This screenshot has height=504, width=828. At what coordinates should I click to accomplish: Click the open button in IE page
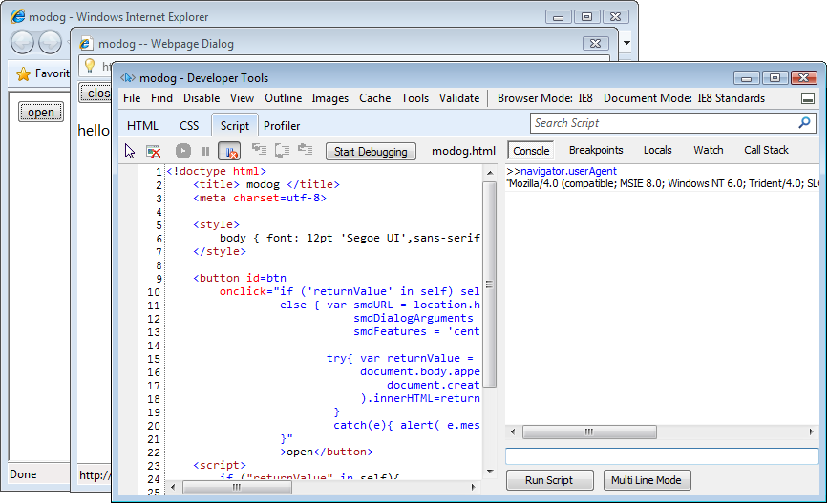click(41, 112)
